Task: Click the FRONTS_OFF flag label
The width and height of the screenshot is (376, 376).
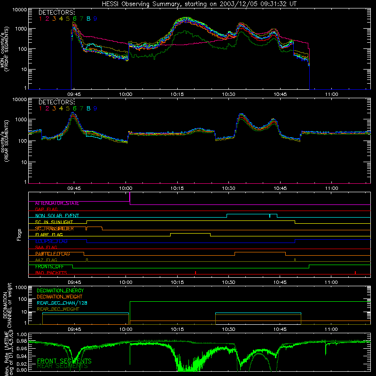Action: point(49,266)
